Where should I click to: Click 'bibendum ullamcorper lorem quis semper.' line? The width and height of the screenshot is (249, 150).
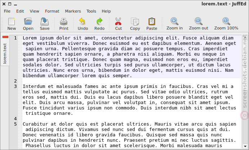click(x=77, y=76)
